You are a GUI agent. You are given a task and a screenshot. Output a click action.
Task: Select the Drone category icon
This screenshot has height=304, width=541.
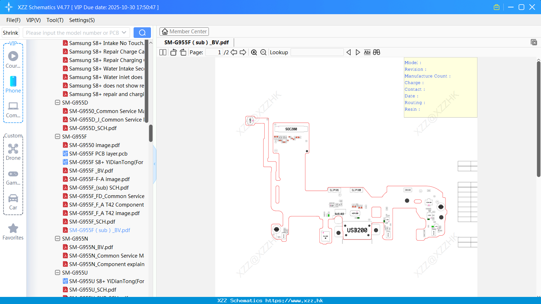[x=13, y=152]
